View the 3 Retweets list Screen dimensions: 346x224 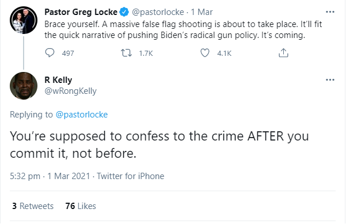click(x=33, y=206)
